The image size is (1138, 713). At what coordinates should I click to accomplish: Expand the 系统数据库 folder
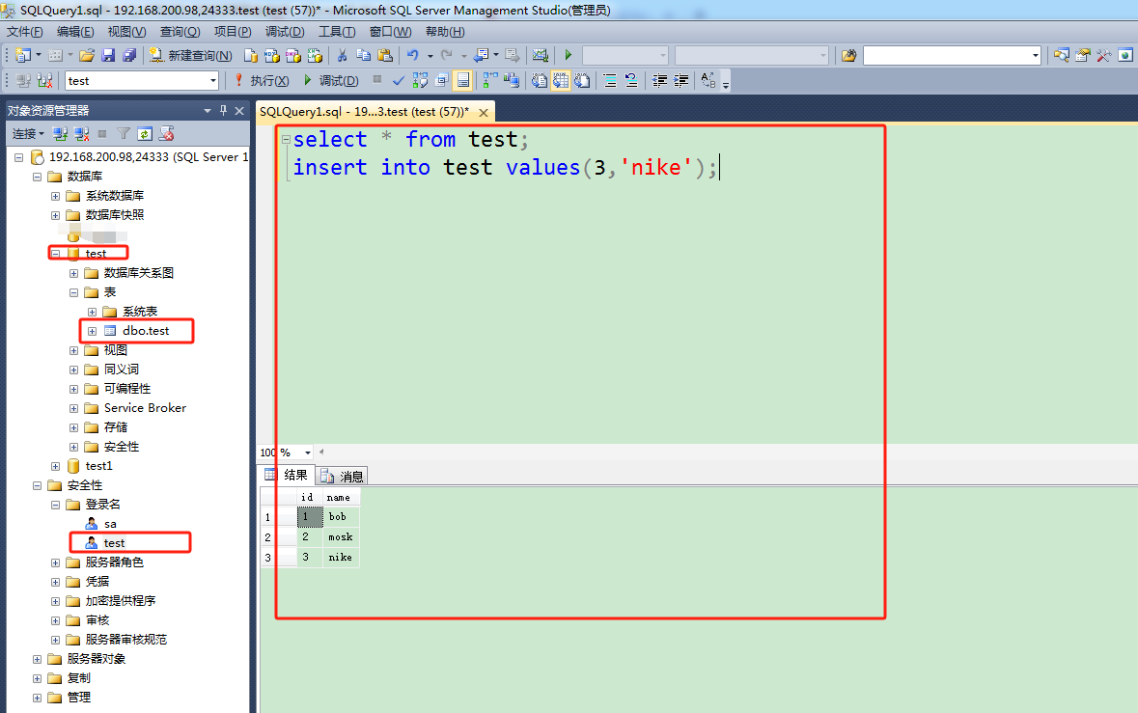(55, 196)
